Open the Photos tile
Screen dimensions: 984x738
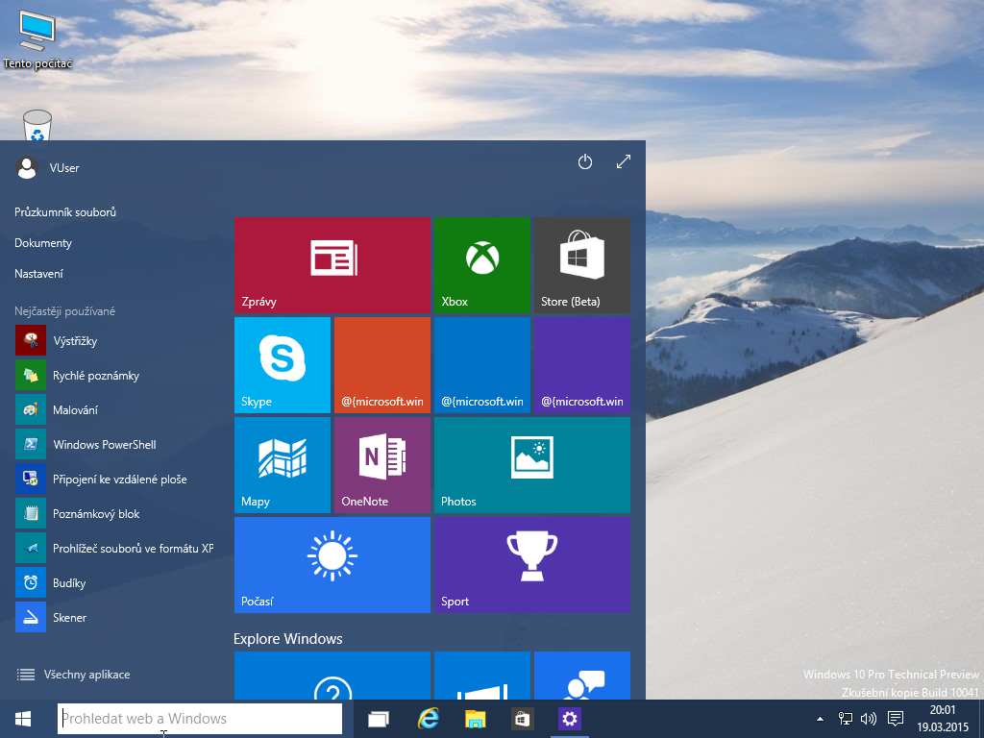tap(532, 464)
